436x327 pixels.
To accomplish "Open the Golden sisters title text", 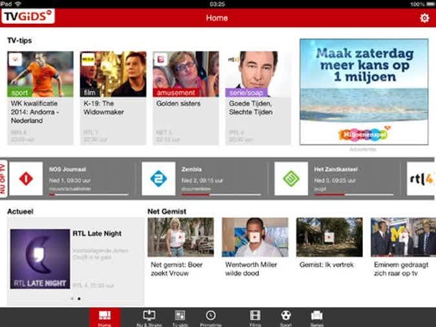I will click(x=179, y=103).
